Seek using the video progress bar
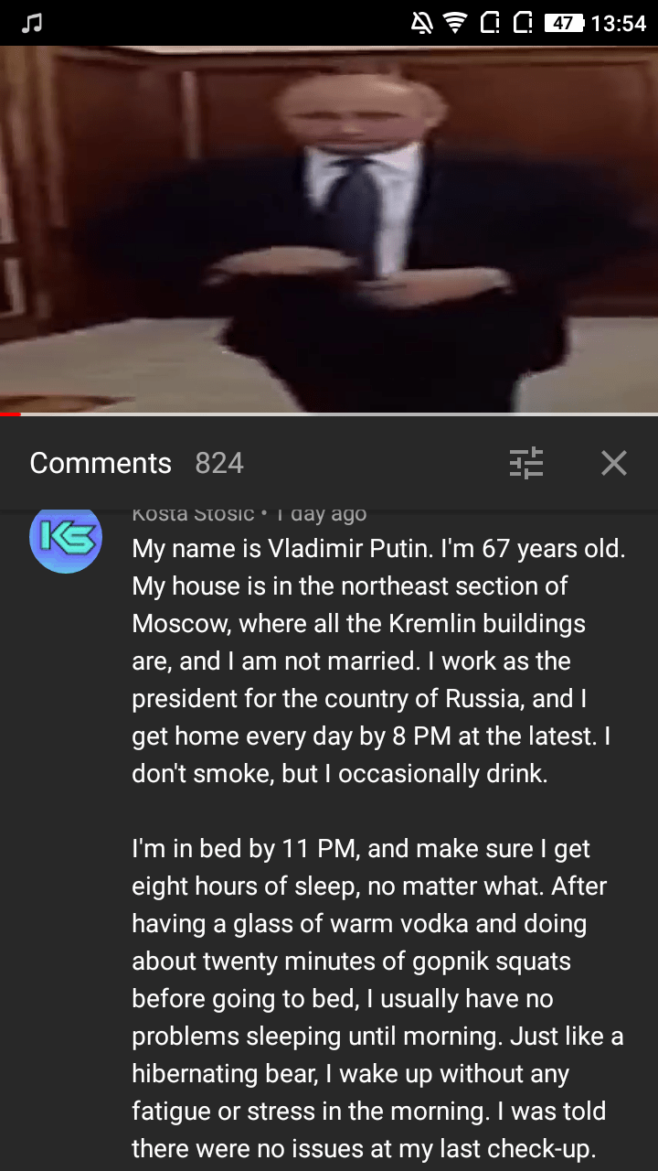This screenshot has width=658, height=1171. (329, 414)
